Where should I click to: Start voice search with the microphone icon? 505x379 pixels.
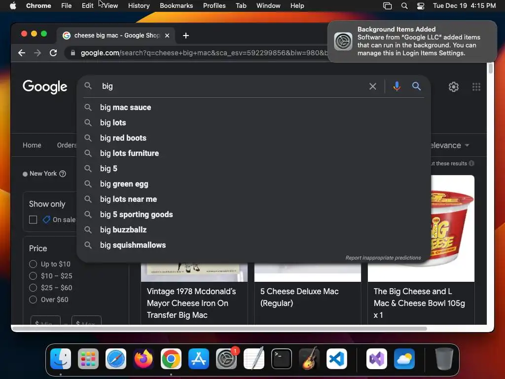397,86
